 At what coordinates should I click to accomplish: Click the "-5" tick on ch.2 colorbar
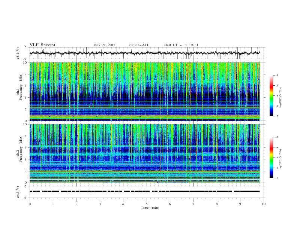pyautogui.click(x=276, y=158)
